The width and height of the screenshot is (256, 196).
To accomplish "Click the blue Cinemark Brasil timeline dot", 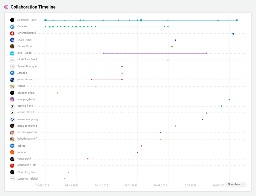I will [x=233, y=33].
